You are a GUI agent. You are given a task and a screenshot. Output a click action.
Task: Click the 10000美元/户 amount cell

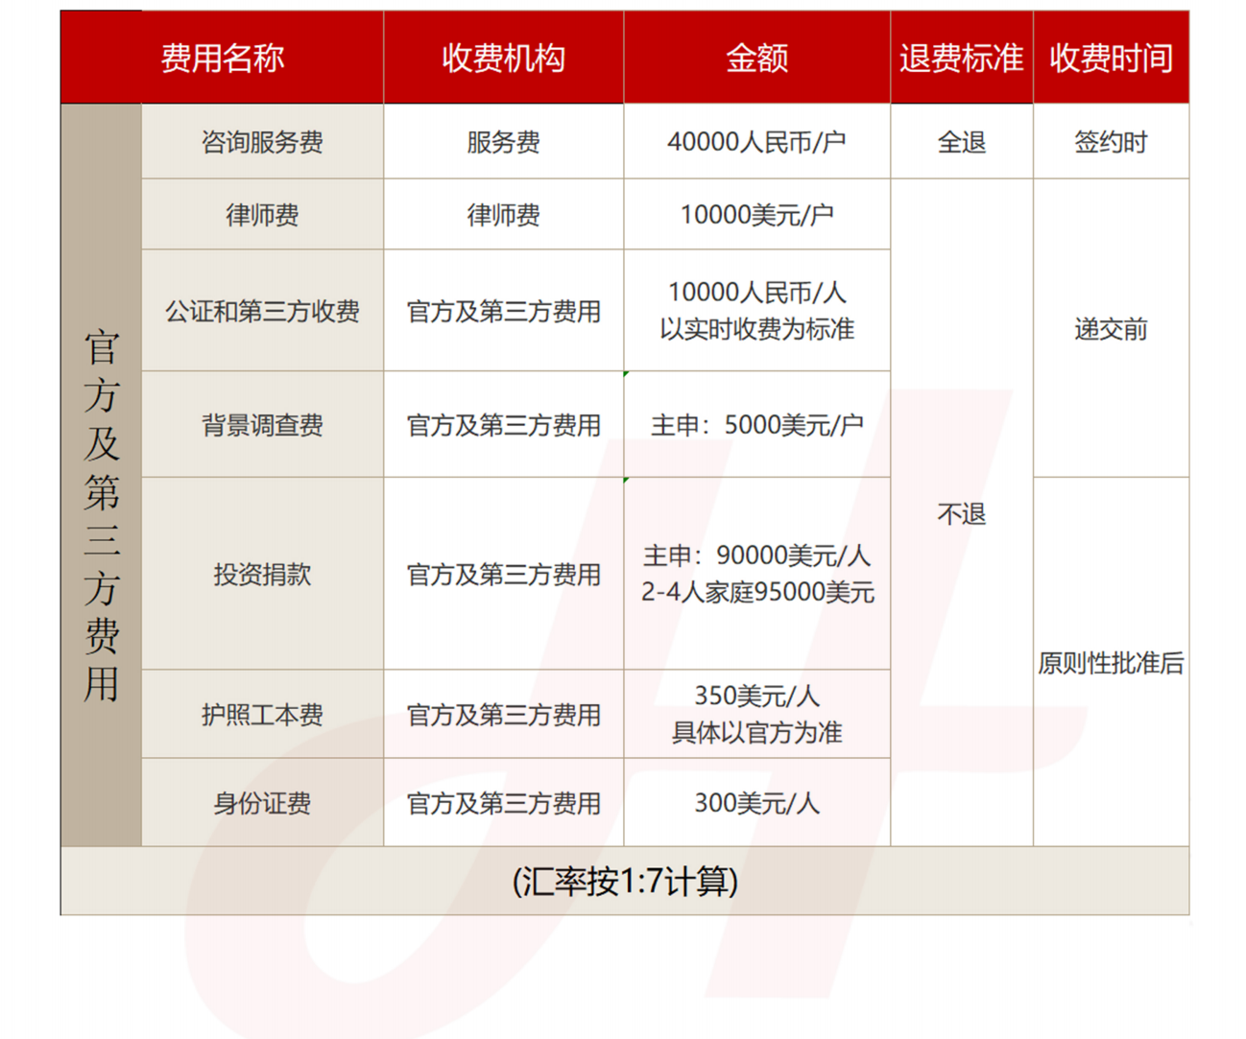pyautogui.click(x=757, y=214)
